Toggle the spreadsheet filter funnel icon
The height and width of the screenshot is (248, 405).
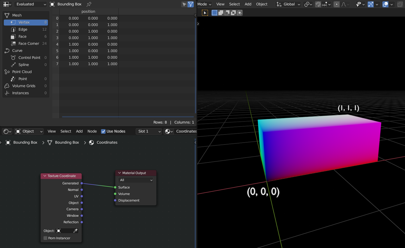click(x=190, y=4)
